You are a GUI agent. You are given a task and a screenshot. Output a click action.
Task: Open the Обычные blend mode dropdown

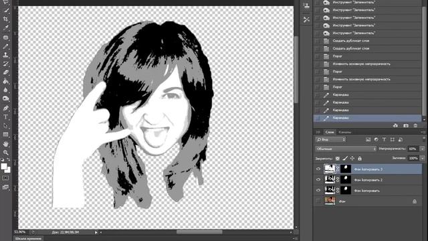point(346,149)
